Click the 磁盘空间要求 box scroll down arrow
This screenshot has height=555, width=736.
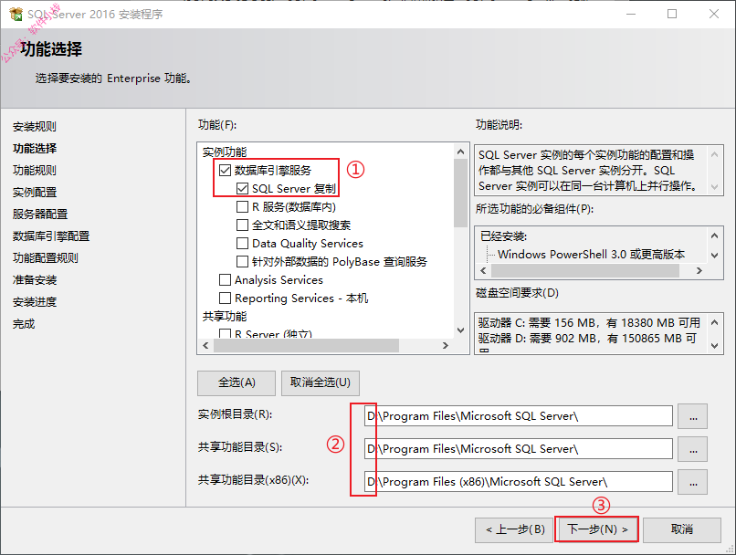tap(714, 346)
